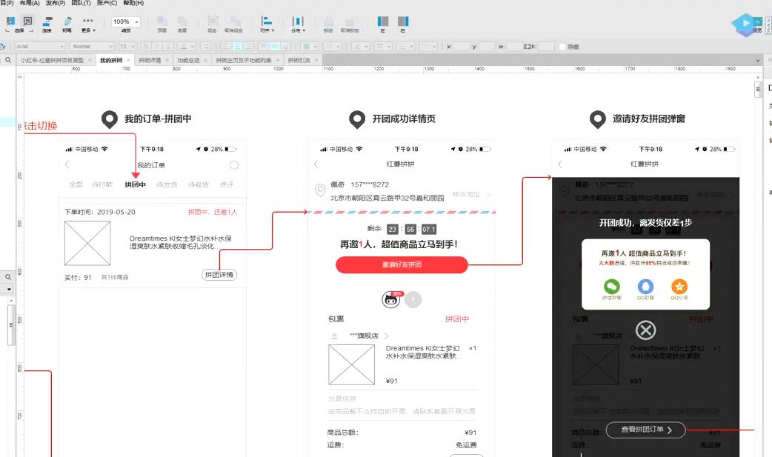Toggle align text right
772x457 pixels.
249,46
